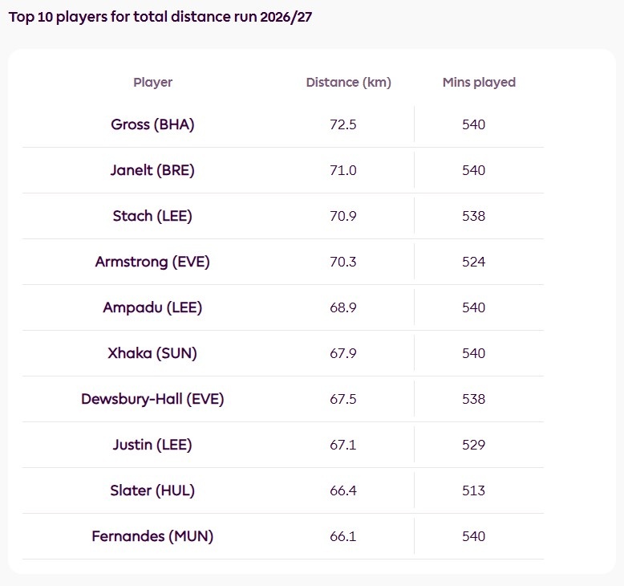Select Ampadu (LEE) player entry

152,307
